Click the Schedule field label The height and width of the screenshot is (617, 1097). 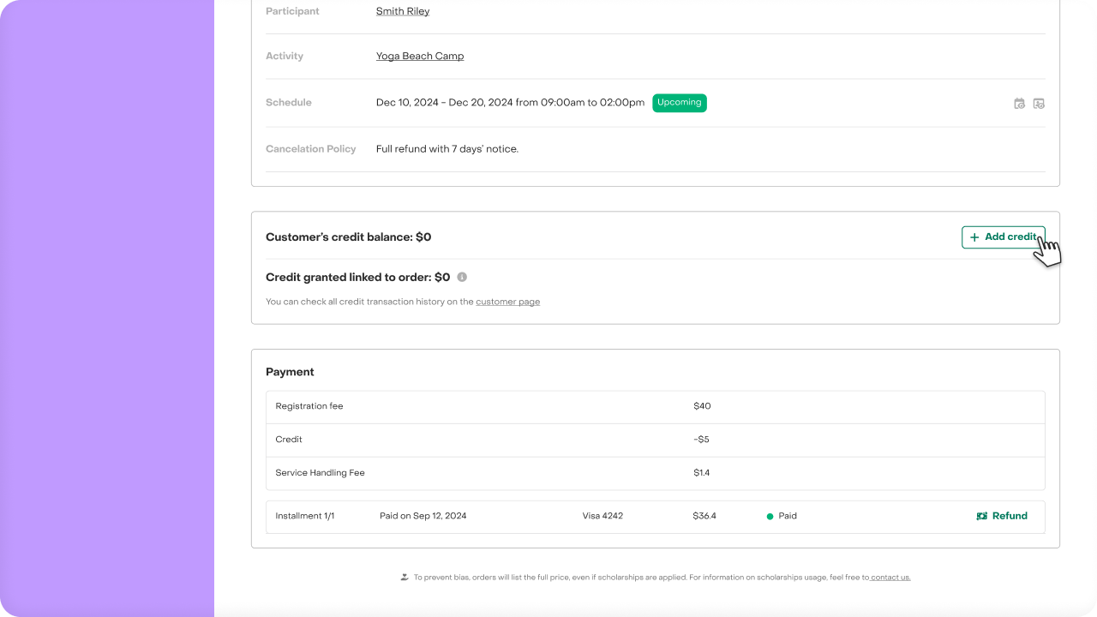289,103
